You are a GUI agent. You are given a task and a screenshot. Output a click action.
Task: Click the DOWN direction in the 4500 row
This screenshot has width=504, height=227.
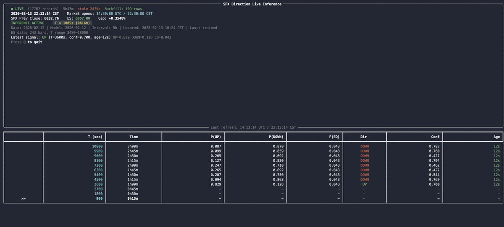(364, 180)
